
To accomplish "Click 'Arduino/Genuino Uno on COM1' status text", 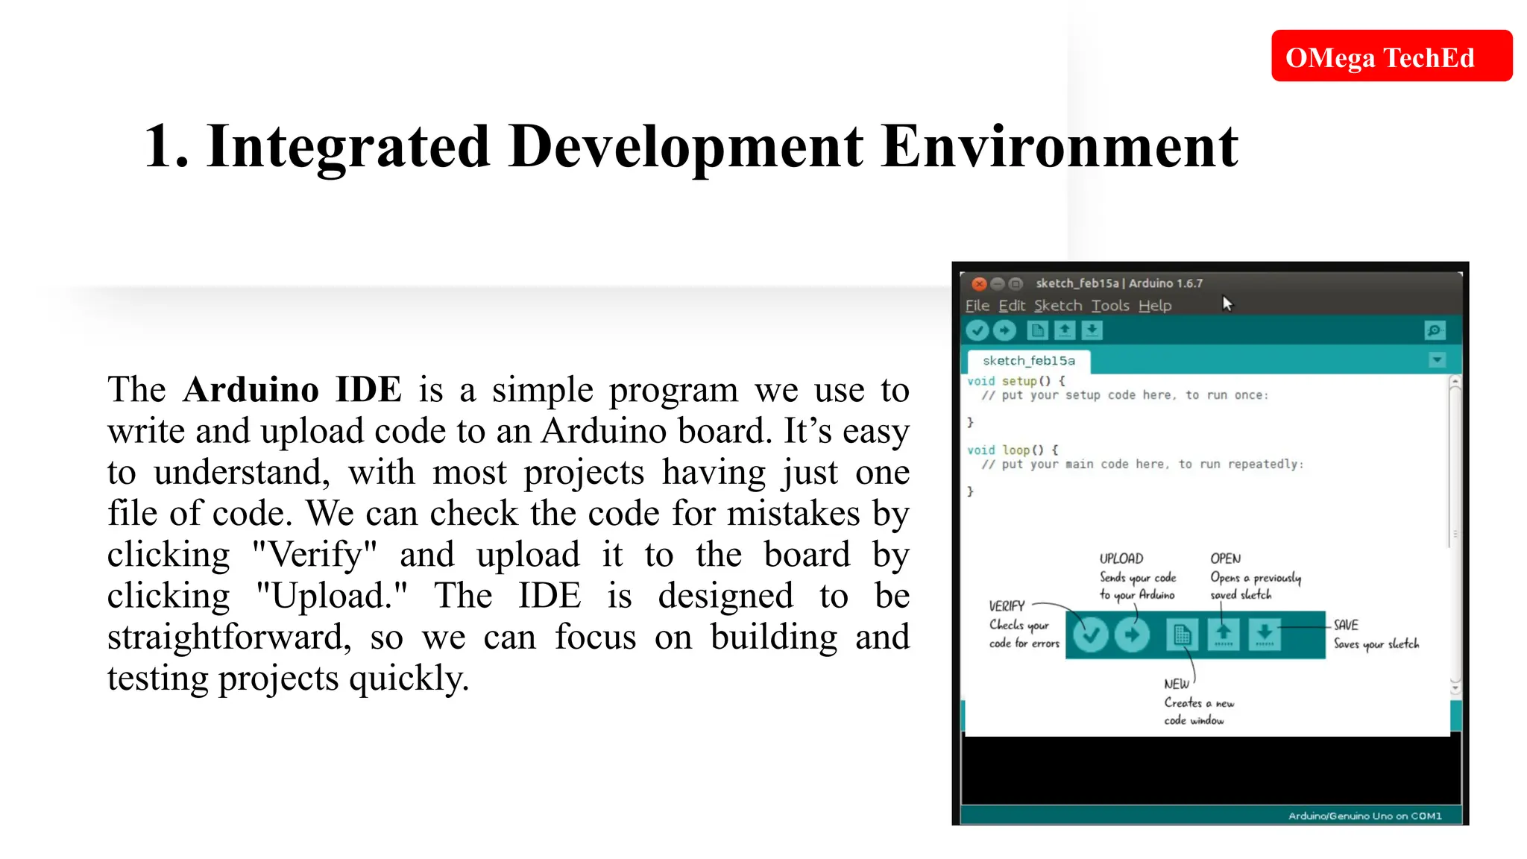I will click(x=1364, y=816).
